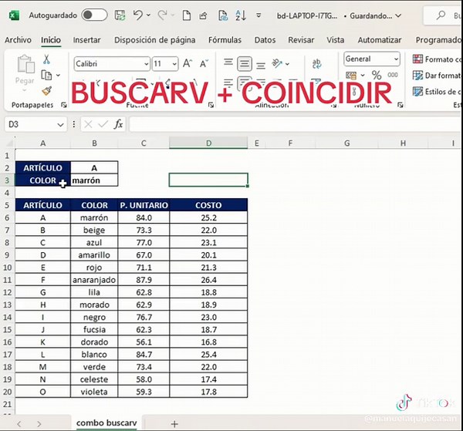
Task: Expand the file name Guardando dropdown
Action: 398,15
